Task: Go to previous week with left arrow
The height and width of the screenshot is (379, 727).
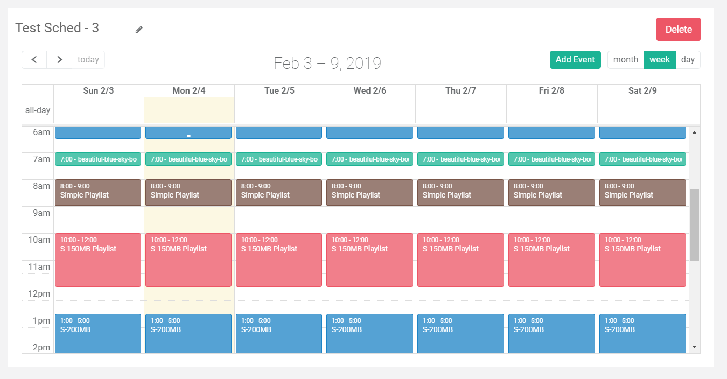Action: pos(34,59)
